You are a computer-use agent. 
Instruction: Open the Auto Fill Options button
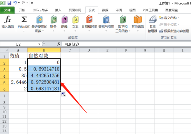point(63,94)
